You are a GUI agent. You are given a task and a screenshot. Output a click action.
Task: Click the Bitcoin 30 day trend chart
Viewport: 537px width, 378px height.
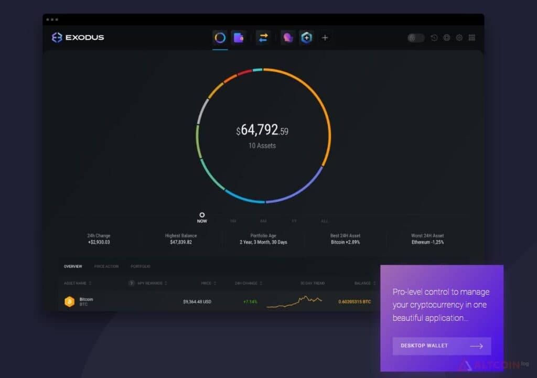pyautogui.click(x=294, y=301)
